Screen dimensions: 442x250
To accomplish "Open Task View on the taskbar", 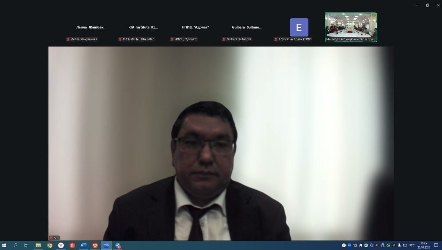I will [x=26, y=245].
